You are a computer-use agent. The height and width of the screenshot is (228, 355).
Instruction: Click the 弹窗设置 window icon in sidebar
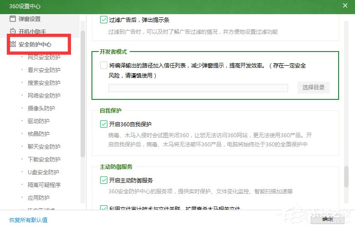point(13,19)
